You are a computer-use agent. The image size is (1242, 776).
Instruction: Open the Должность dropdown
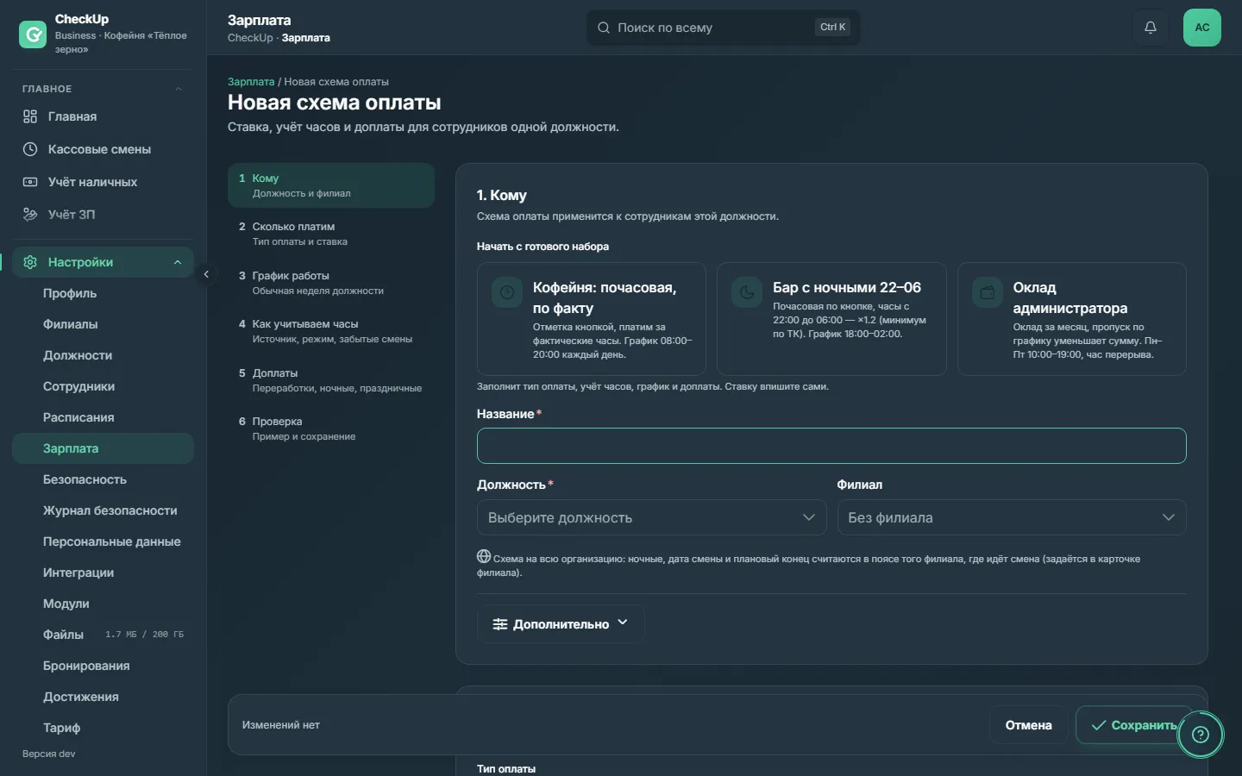click(652, 517)
